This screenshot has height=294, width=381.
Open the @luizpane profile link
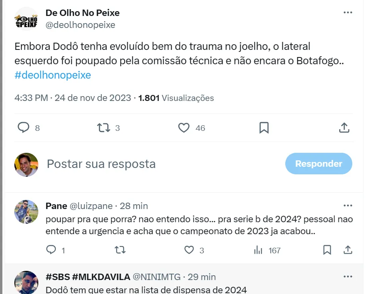click(x=91, y=206)
